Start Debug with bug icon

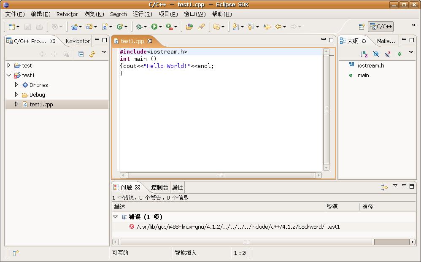139,27
